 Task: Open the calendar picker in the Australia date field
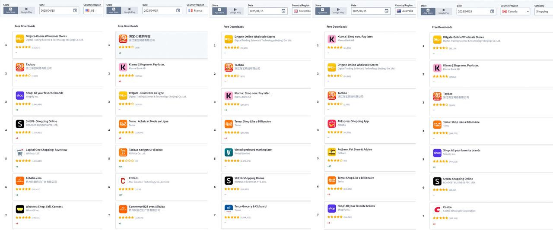point(387,11)
